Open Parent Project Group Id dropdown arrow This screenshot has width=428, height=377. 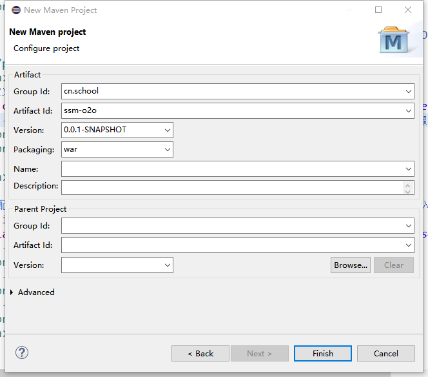[409, 226]
